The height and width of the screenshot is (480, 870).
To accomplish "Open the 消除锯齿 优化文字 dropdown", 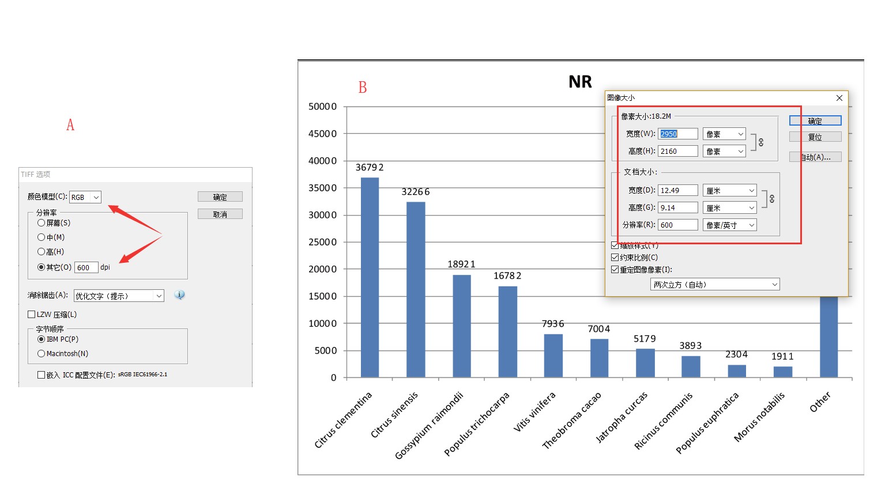I will [119, 296].
